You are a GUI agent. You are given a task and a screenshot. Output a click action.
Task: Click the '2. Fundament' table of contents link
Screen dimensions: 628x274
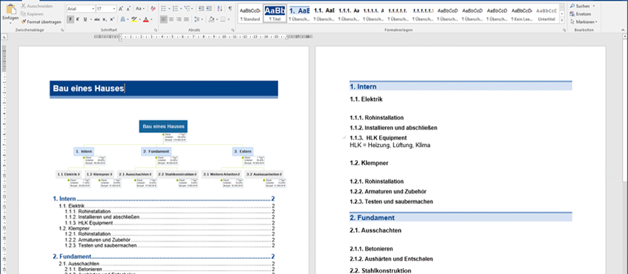tap(163, 256)
